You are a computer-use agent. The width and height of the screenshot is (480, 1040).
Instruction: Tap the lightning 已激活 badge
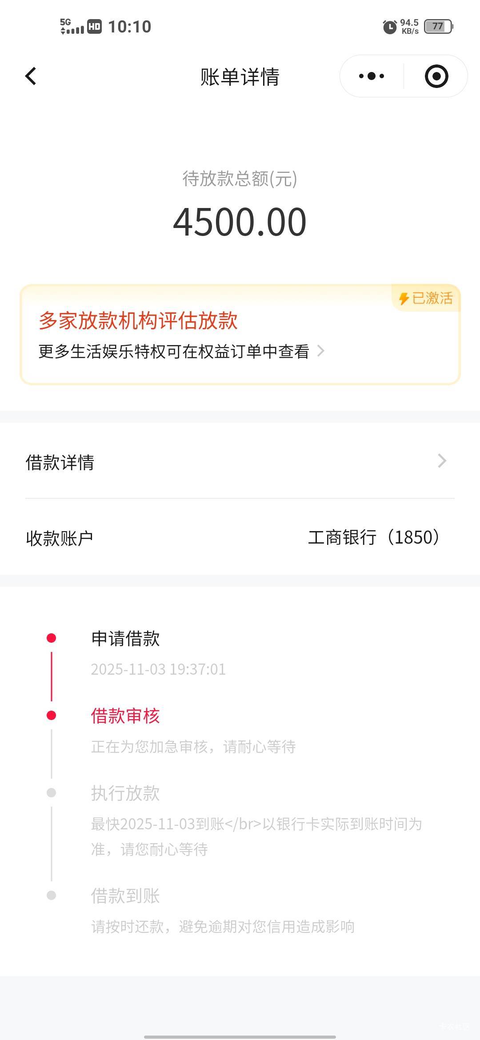pyautogui.click(x=426, y=298)
